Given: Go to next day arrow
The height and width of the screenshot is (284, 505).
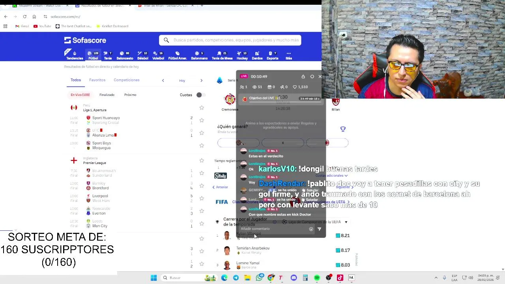Looking at the screenshot, I should point(201,80).
